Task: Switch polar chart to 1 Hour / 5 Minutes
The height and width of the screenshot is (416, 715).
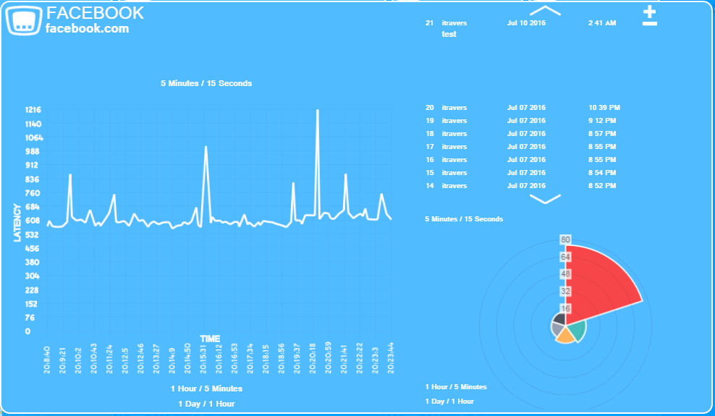Action: click(456, 387)
